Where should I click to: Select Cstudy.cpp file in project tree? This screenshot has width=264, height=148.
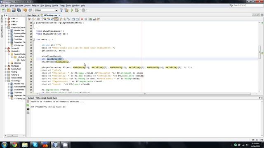tap(19, 45)
